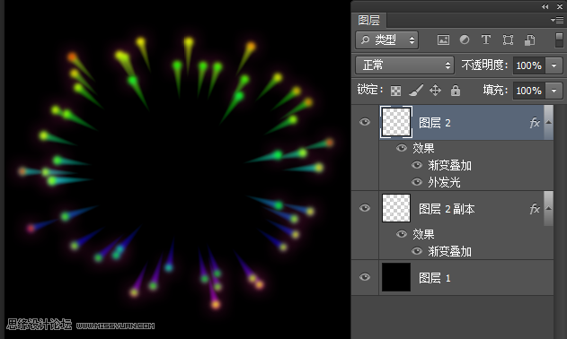Open the 类型 filter dropdown
Image resolution: width=567 pixels, height=339 pixels.
pyautogui.click(x=387, y=39)
